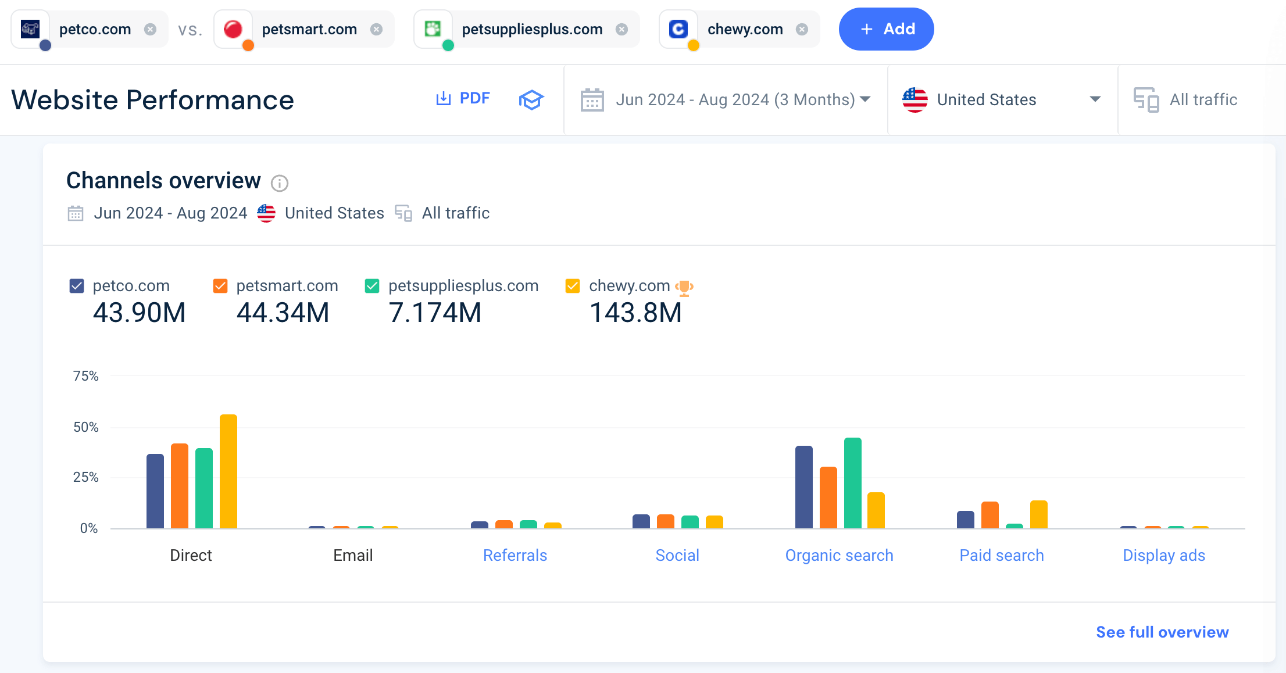Click the petsuppliesplus.com green logo icon
Image resolution: width=1286 pixels, height=673 pixels.
[433, 28]
